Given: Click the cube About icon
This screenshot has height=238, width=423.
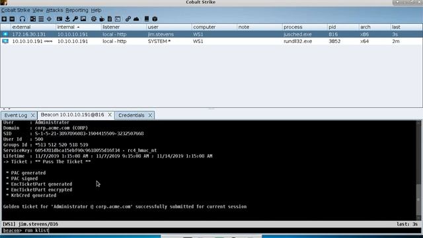Looking at the screenshot, I should 155,19.
